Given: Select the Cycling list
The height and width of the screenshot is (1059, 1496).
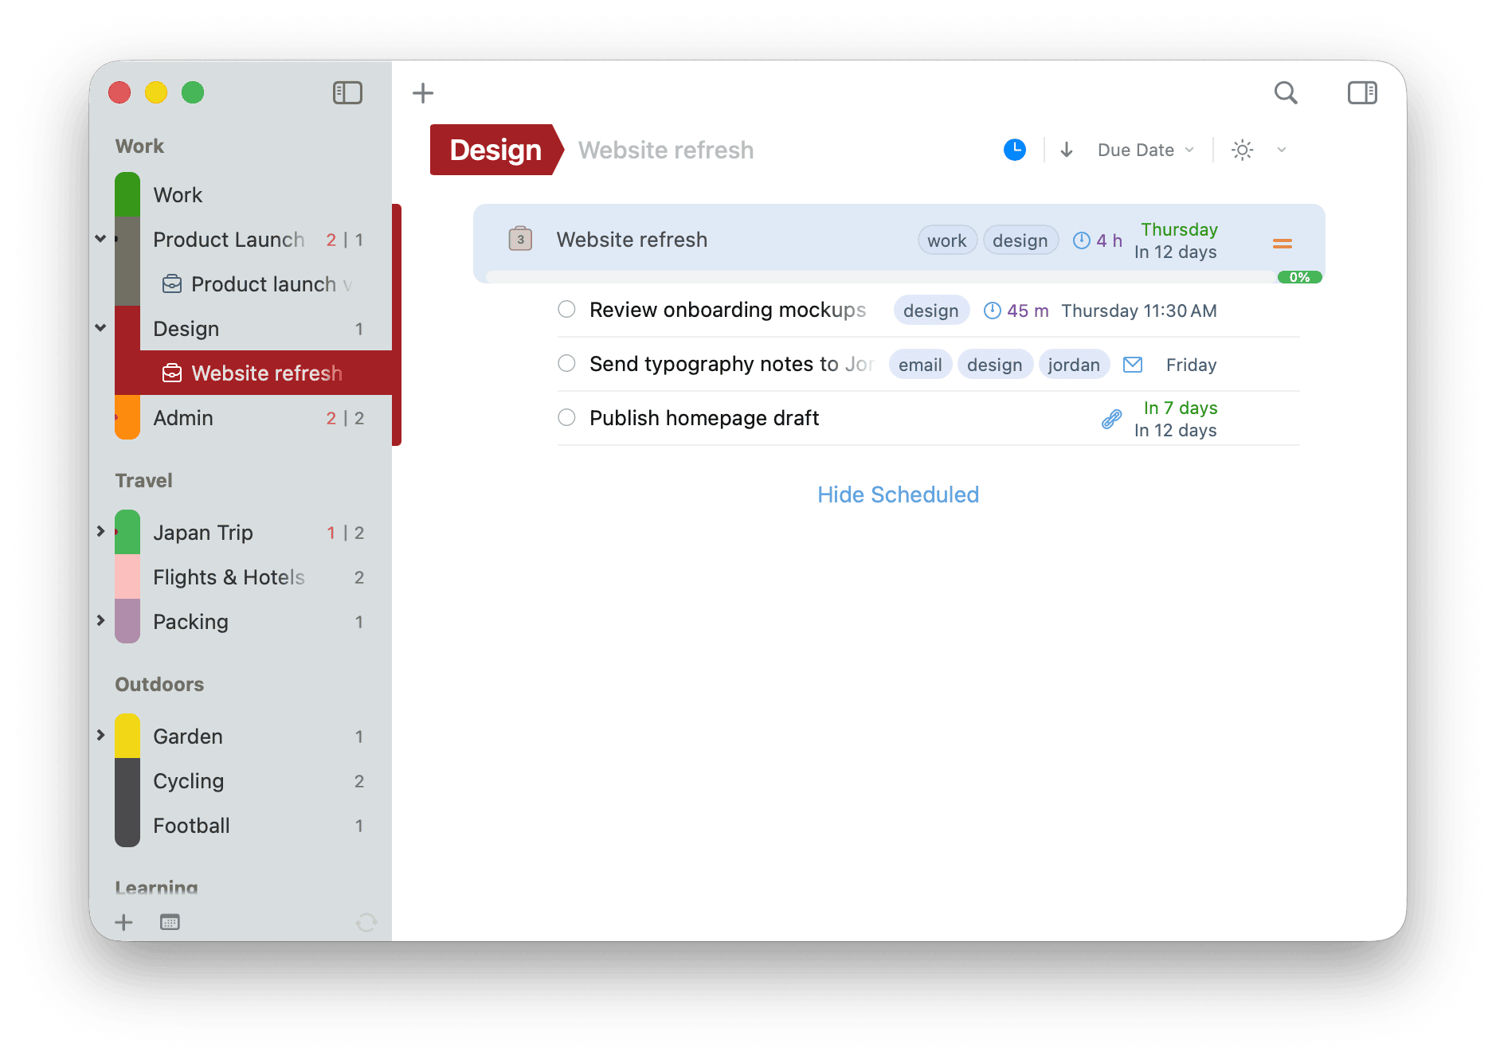Looking at the screenshot, I should 253,781.
